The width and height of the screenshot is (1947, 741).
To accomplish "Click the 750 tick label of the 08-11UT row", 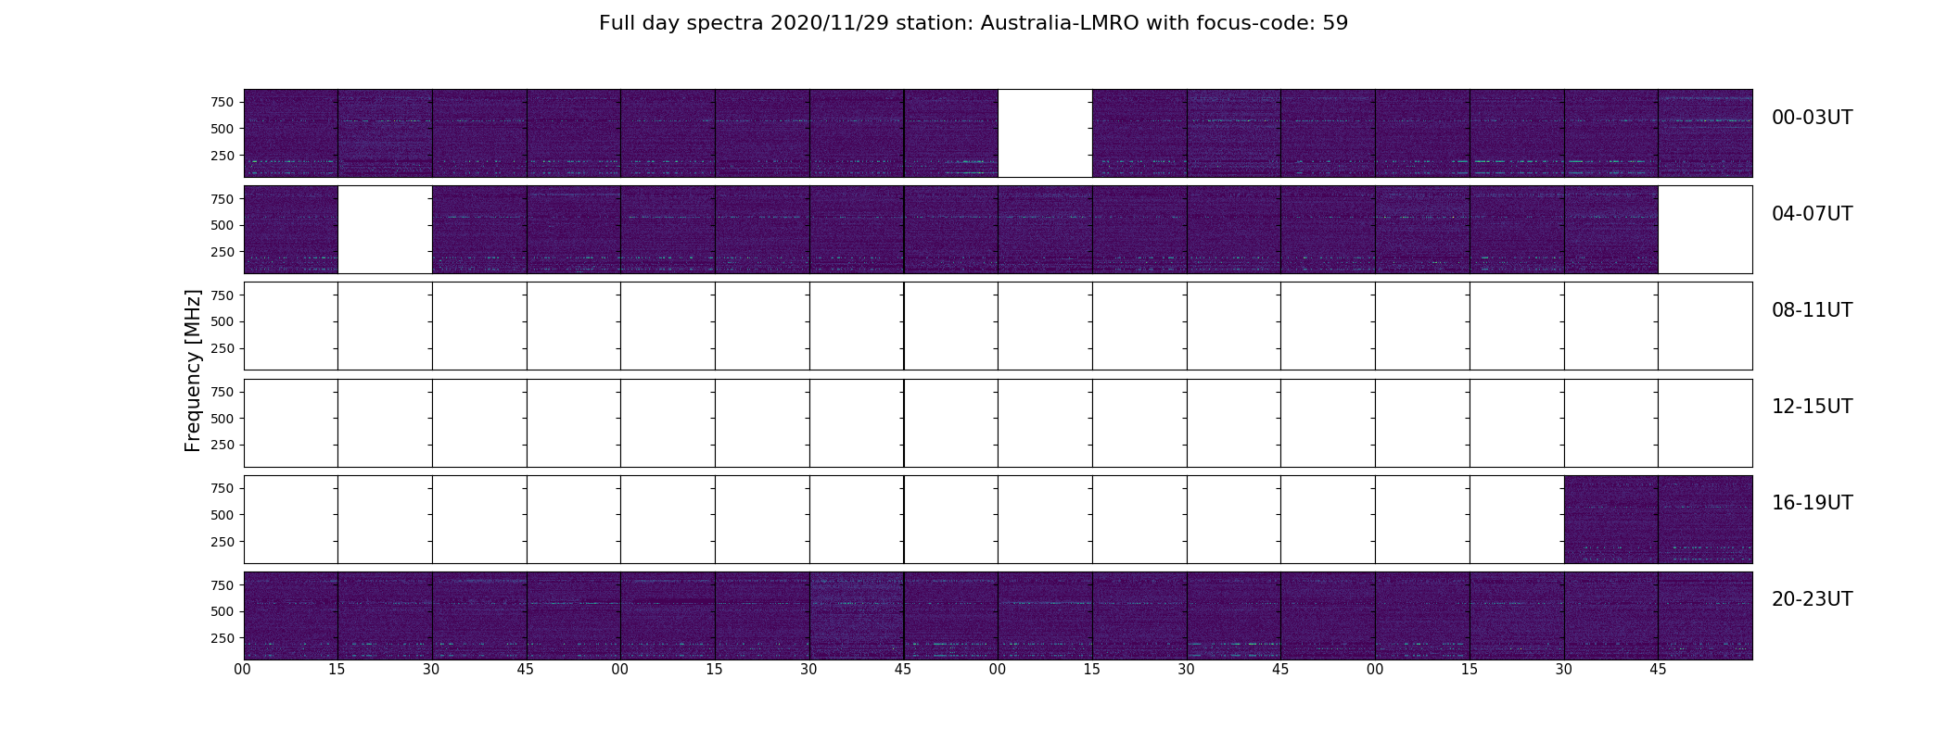I will point(223,295).
